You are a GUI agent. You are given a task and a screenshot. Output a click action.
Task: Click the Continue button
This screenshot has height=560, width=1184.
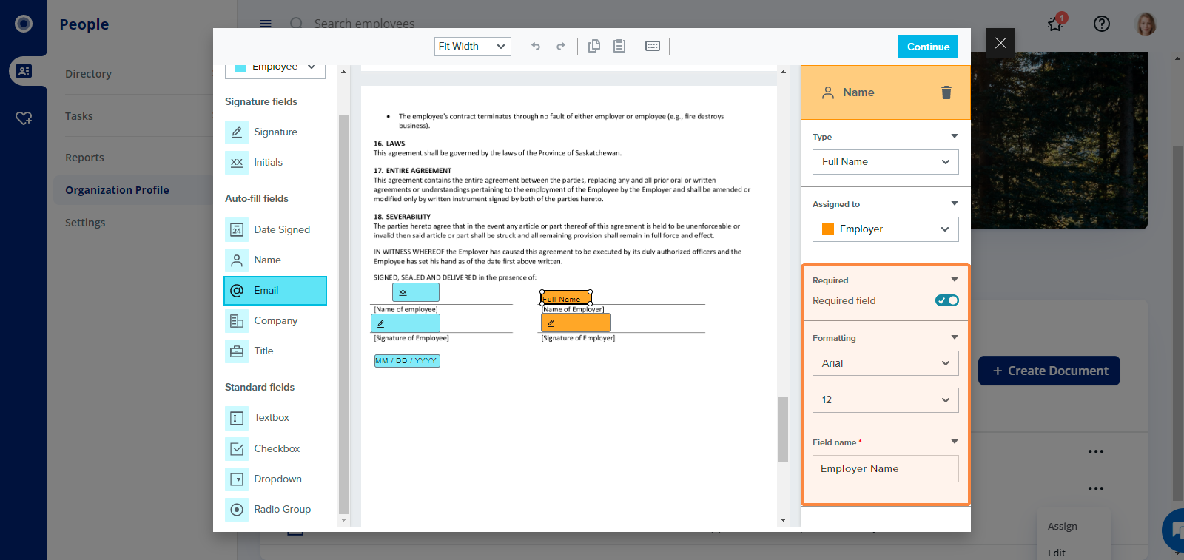coord(928,47)
